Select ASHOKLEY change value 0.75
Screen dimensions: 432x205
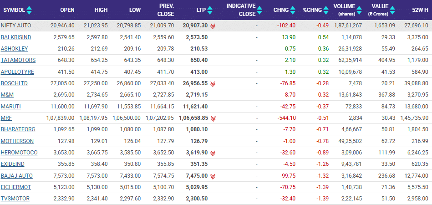[290, 49]
